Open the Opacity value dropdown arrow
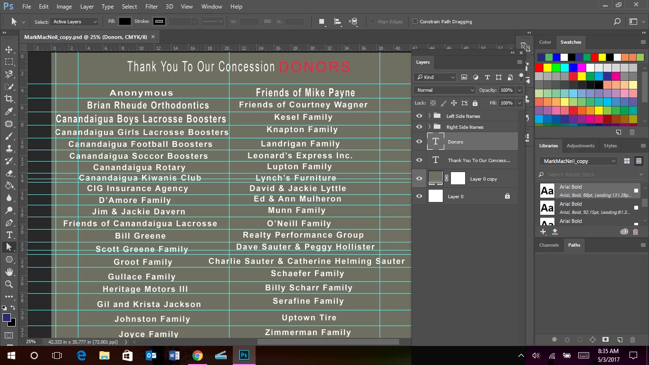Viewport: 649px width, 365px height. coord(519,90)
